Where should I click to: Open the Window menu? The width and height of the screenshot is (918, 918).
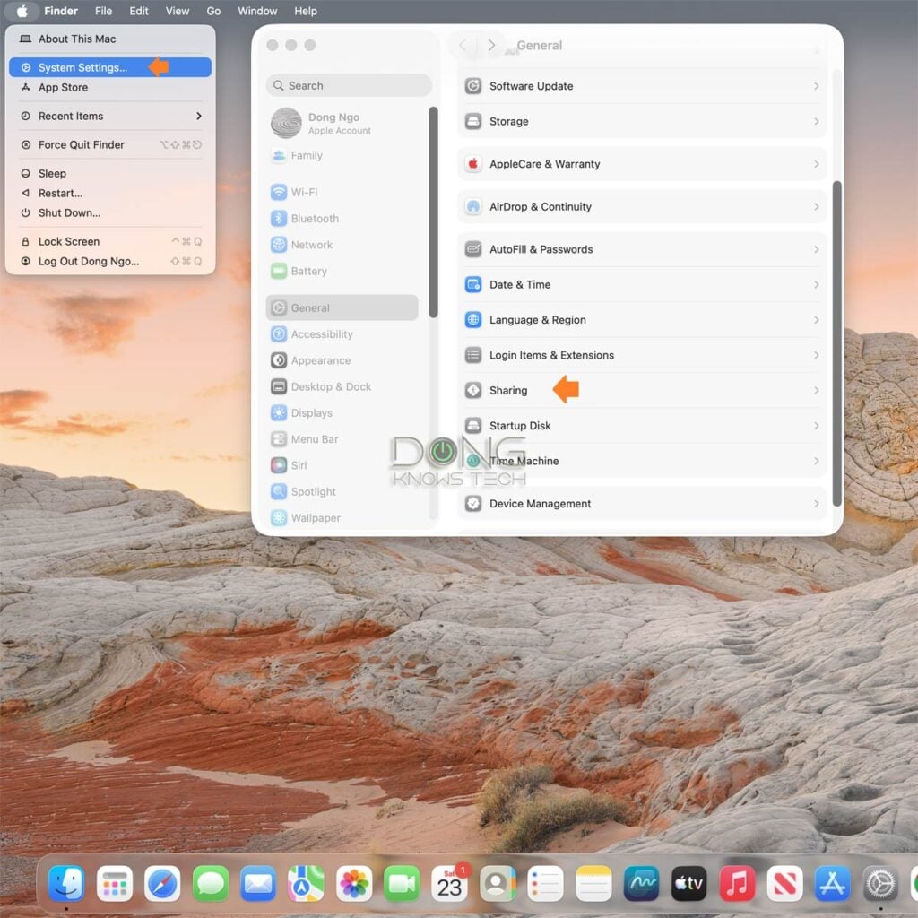click(x=257, y=11)
